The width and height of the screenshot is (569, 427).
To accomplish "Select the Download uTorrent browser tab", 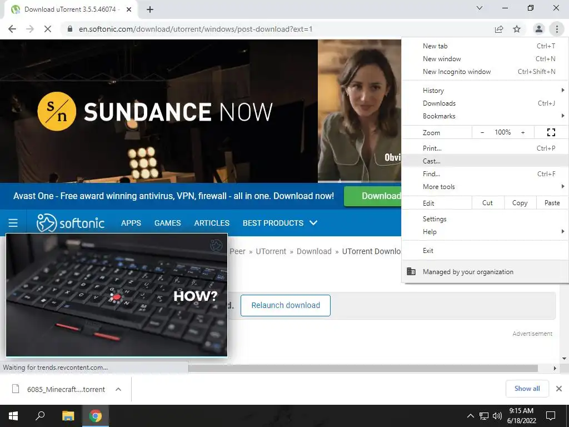I will point(71,9).
